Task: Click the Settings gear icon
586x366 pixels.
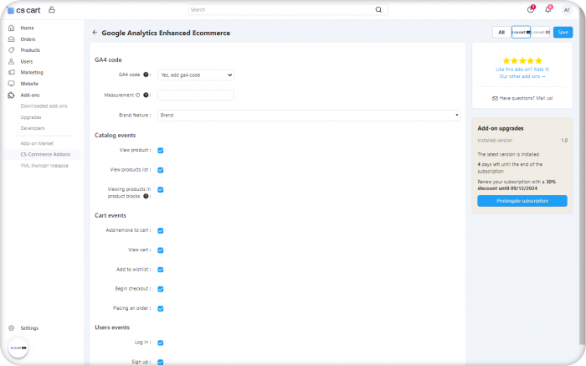Action: coord(11,327)
